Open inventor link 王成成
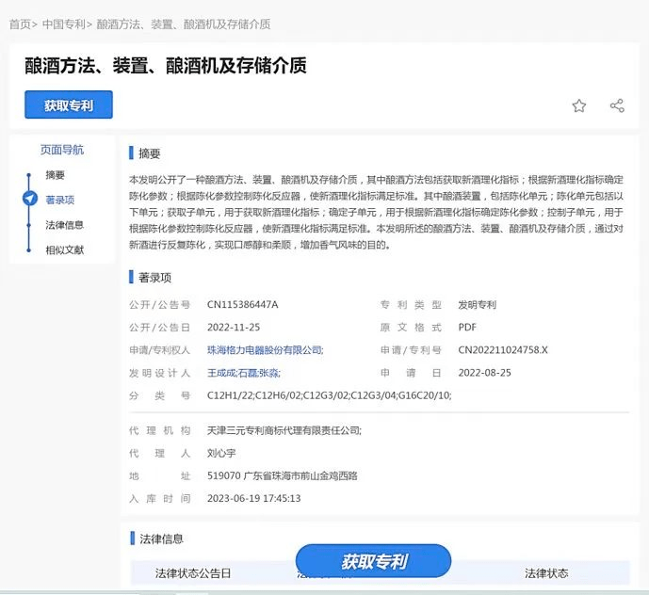The width and height of the screenshot is (649, 595). pos(221,373)
